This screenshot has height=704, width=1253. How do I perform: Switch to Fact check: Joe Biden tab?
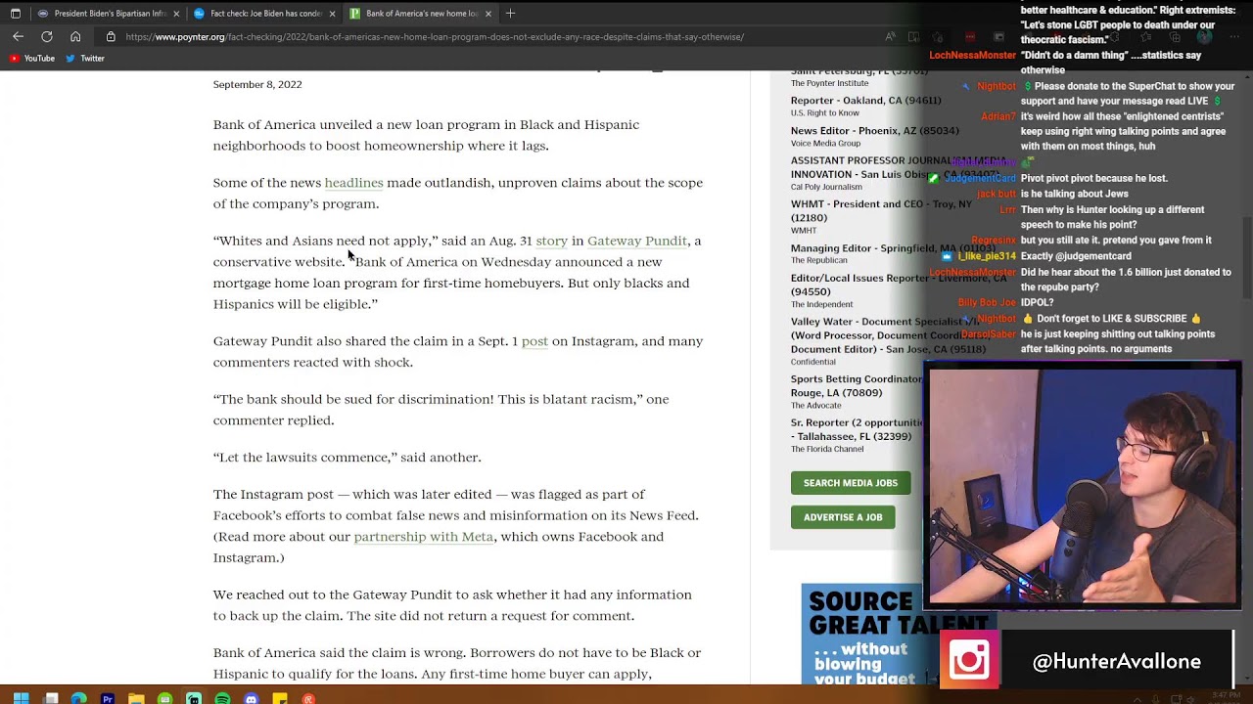tap(263, 14)
